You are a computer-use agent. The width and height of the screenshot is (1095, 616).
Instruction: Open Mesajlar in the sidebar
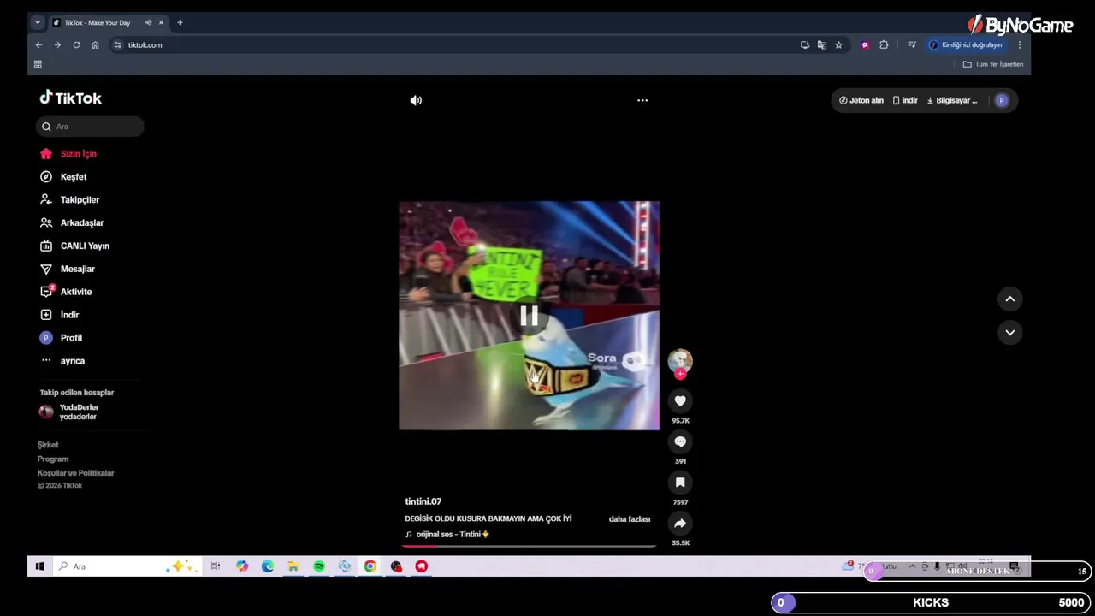67,269
